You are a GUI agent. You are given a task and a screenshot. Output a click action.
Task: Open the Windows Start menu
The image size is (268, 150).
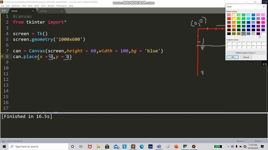pos(4,146)
